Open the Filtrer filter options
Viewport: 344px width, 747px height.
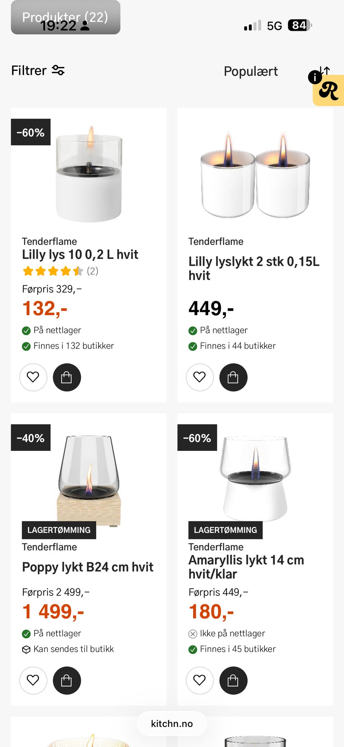pos(38,71)
